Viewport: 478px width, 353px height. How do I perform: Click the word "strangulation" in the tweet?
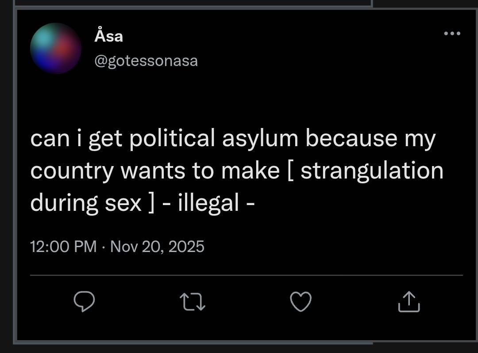pos(372,171)
